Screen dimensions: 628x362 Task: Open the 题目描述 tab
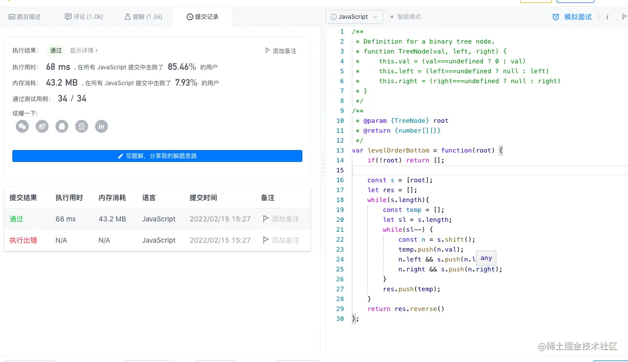click(25, 17)
